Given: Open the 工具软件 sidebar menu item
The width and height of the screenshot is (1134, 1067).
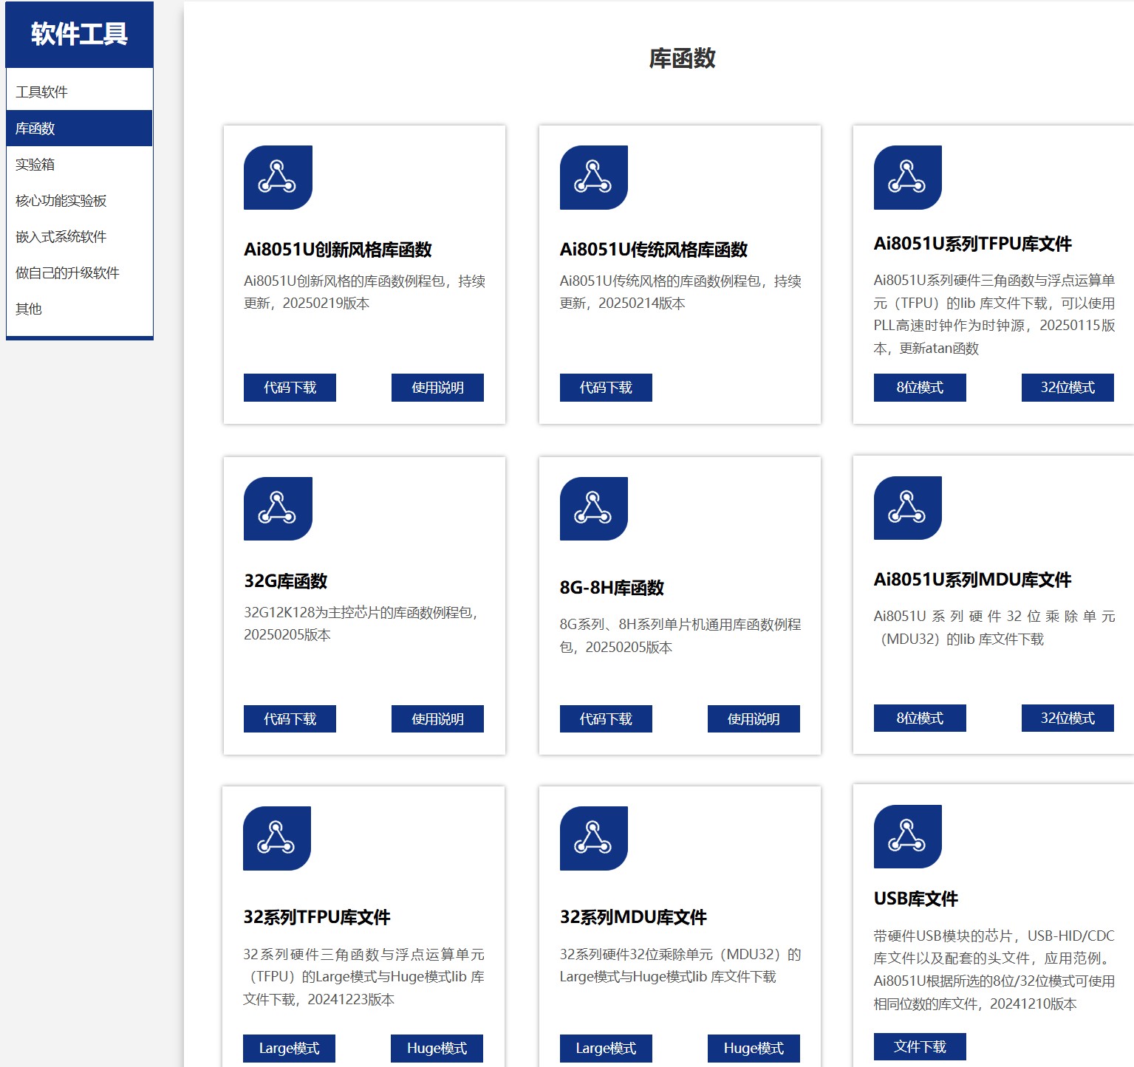Looking at the screenshot, I should (41, 92).
